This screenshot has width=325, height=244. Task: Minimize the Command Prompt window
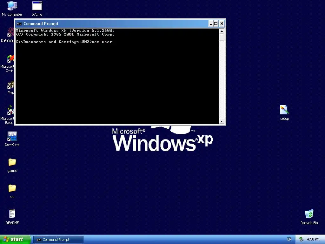211,24
